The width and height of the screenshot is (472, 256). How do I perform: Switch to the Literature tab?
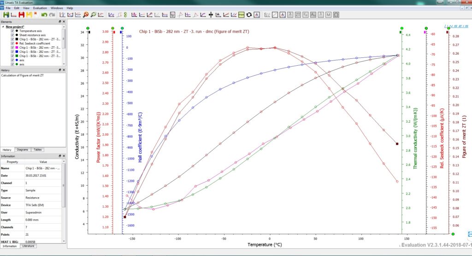[28, 246]
